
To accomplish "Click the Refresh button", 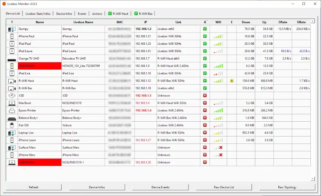I will coord(34,187).
